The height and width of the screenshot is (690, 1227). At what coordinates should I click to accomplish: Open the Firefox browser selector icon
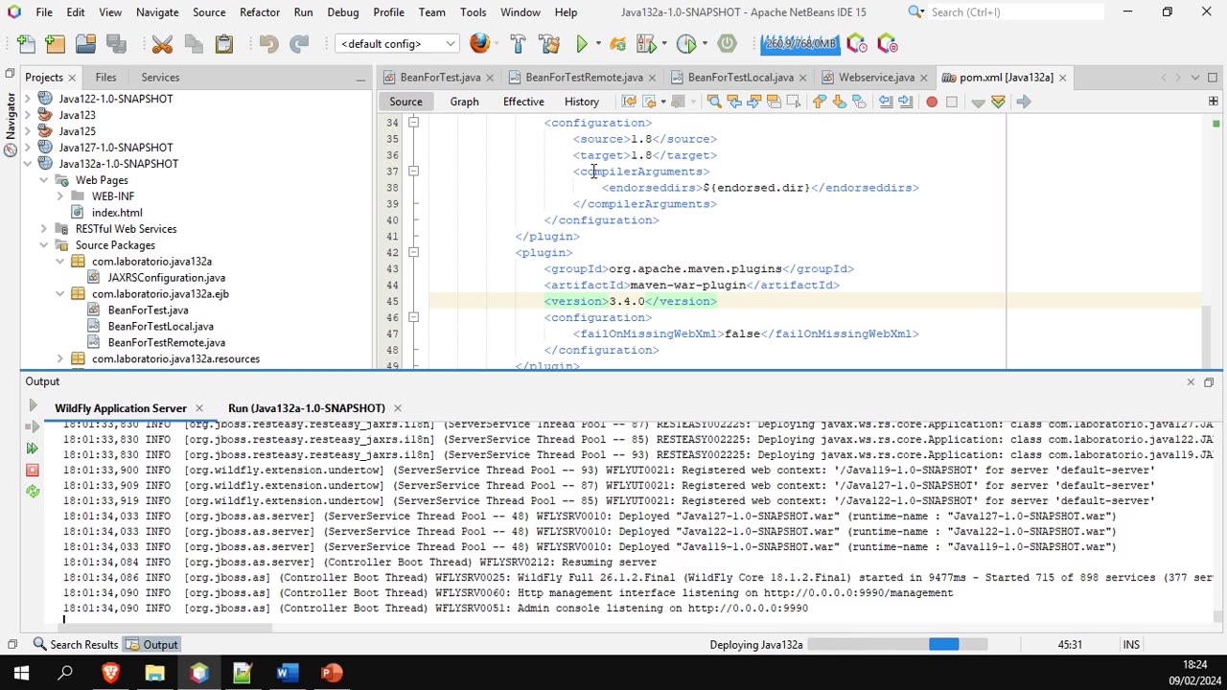[480, 44]
